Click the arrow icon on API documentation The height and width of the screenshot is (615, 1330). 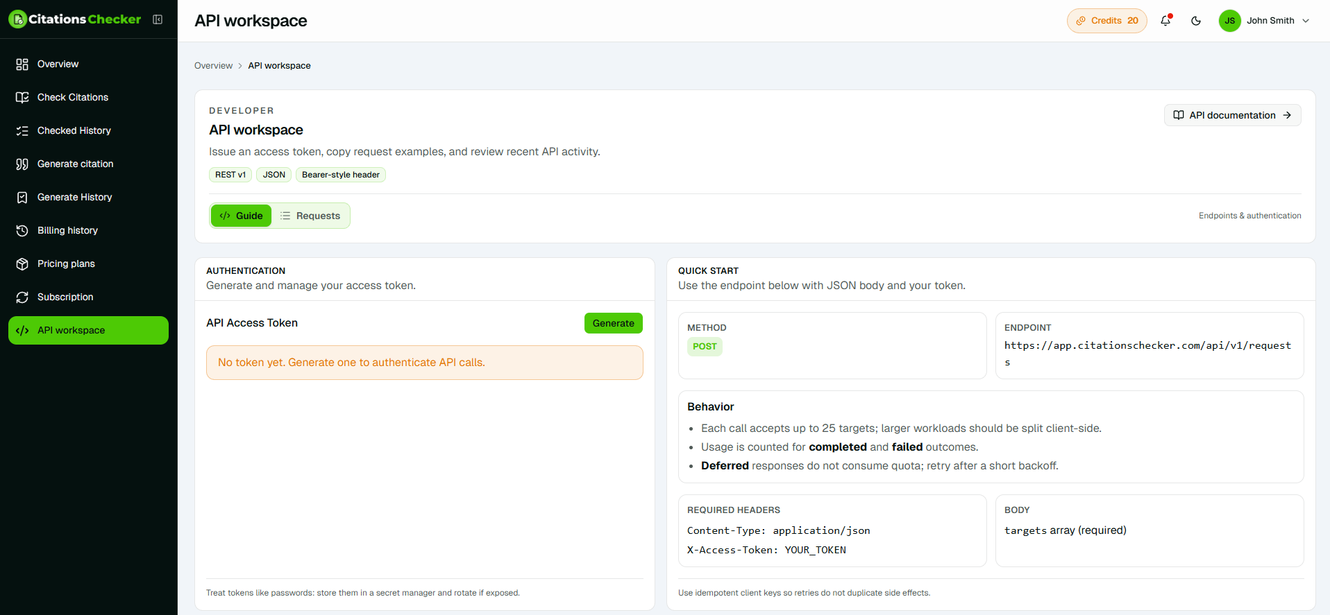point(1287,115)
